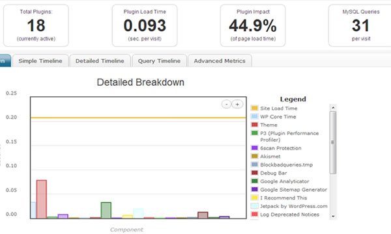This screenshot has width=391, height=234.
Task: Click the 6scan Protection legend label
Action: click(281, 148)
